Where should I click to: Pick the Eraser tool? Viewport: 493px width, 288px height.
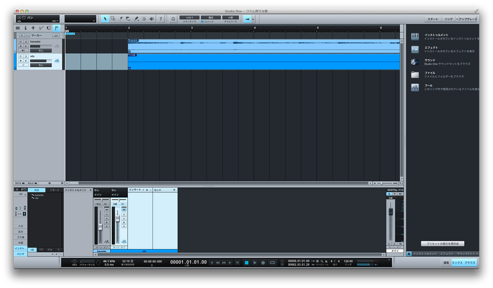coord(128,19)
